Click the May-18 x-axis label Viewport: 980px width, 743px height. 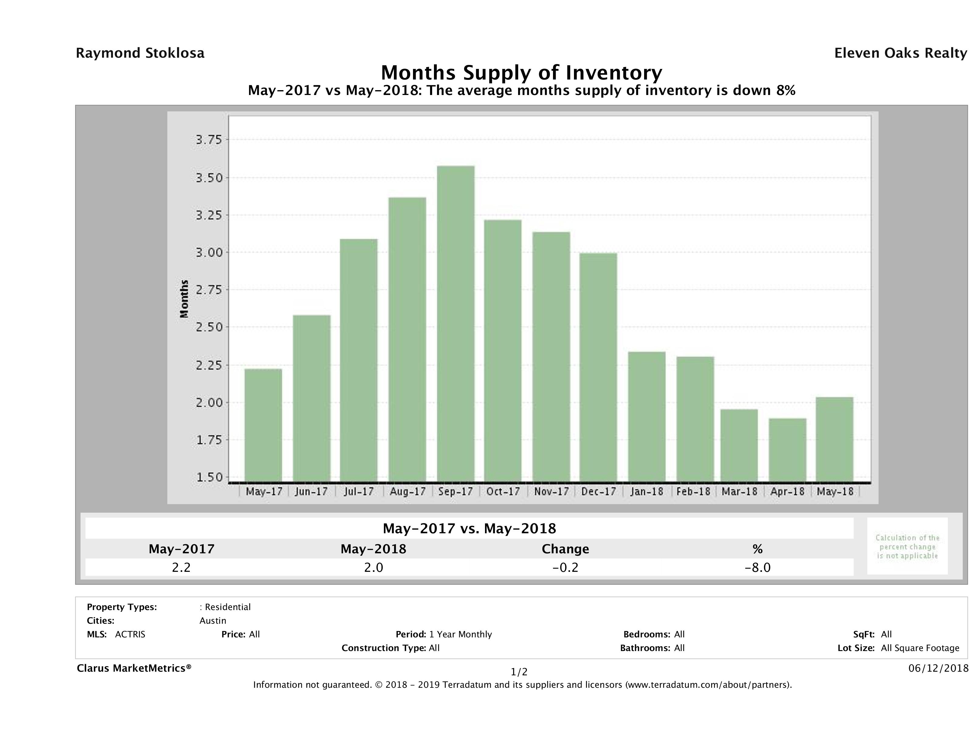[x=835, y=491]
